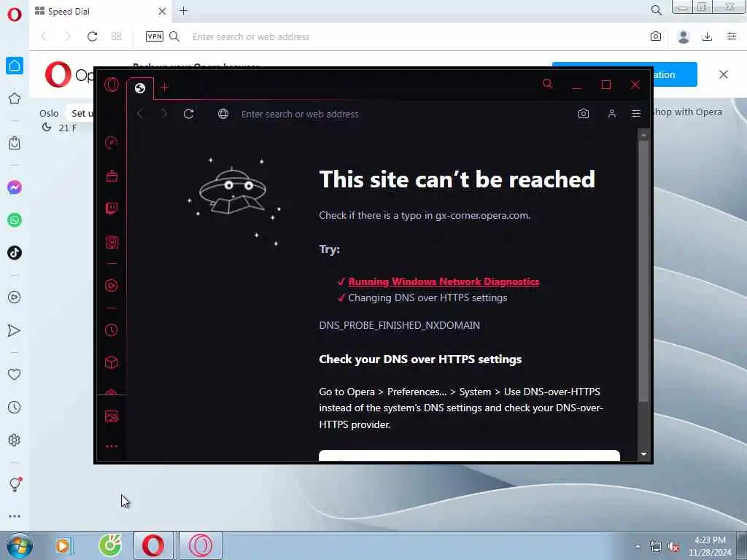Screen dimensions: 747x560
Task: Click the Opera GX taskbar button
Action: coord(201,545)
